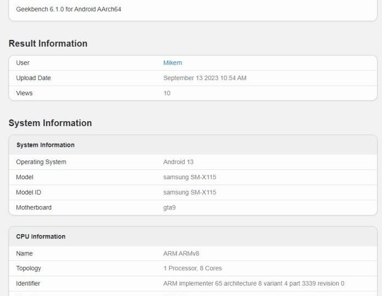The height and width of the screenshot is (296, 382).
Task: Select 'samsung SM-X115' in the Model ID row
Action: click(x=189, y=192)
